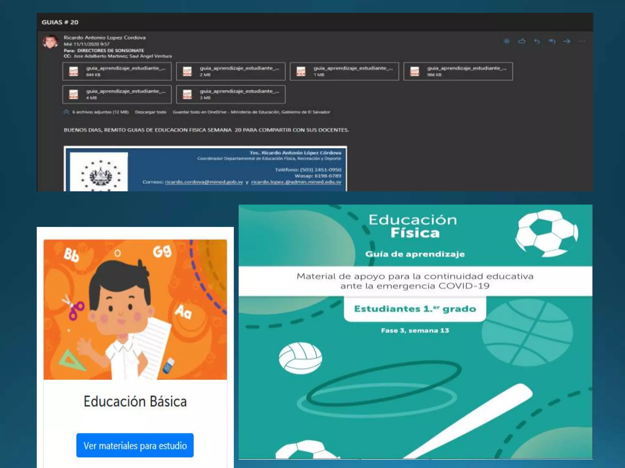Click ricardo.cordova@mined.gob.sv email link
Image resolution: width=625 pixels, height=468 pixels.
(204, 182)
